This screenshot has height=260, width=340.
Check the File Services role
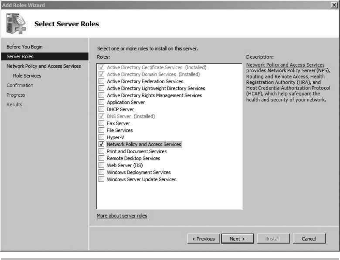[x=101, y=130]
